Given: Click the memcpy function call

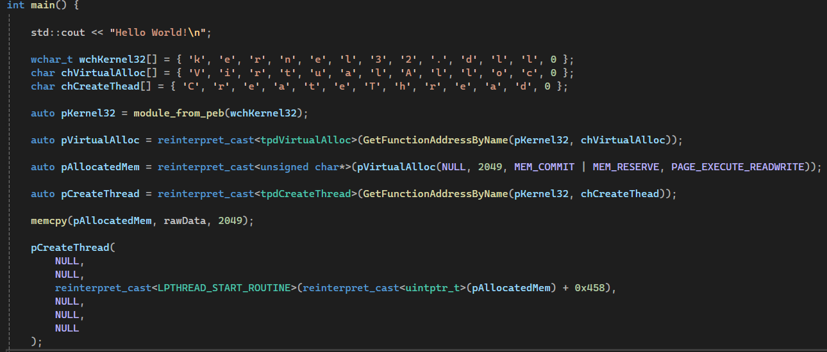Looking at the screenshot, I should click(x=49, y=221).
